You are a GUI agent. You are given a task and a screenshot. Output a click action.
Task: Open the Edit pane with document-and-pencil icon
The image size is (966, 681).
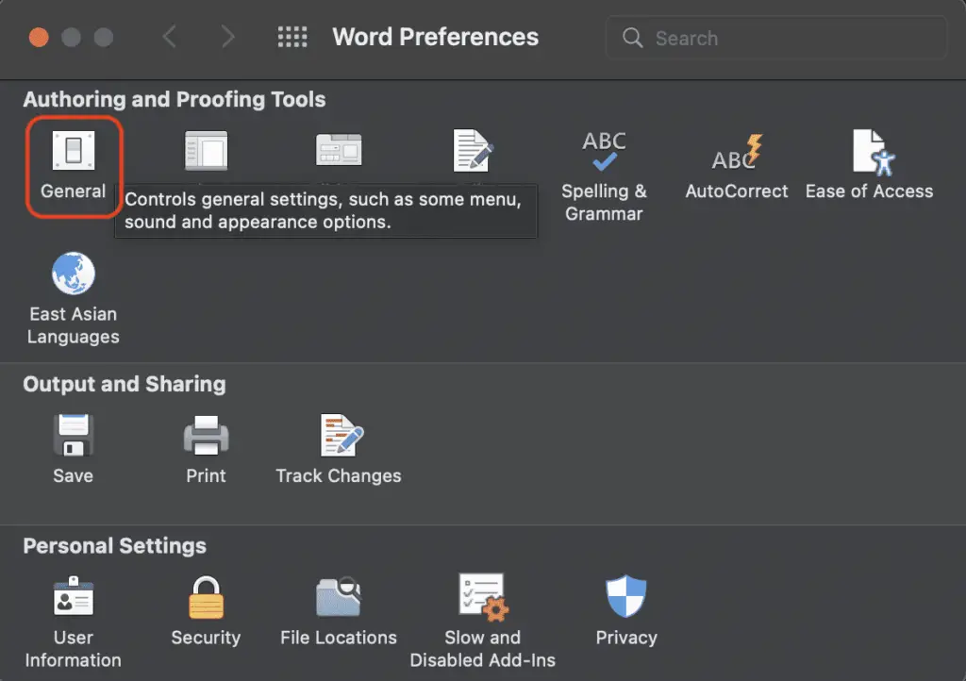pyautogui.click(x=473, y=150)
